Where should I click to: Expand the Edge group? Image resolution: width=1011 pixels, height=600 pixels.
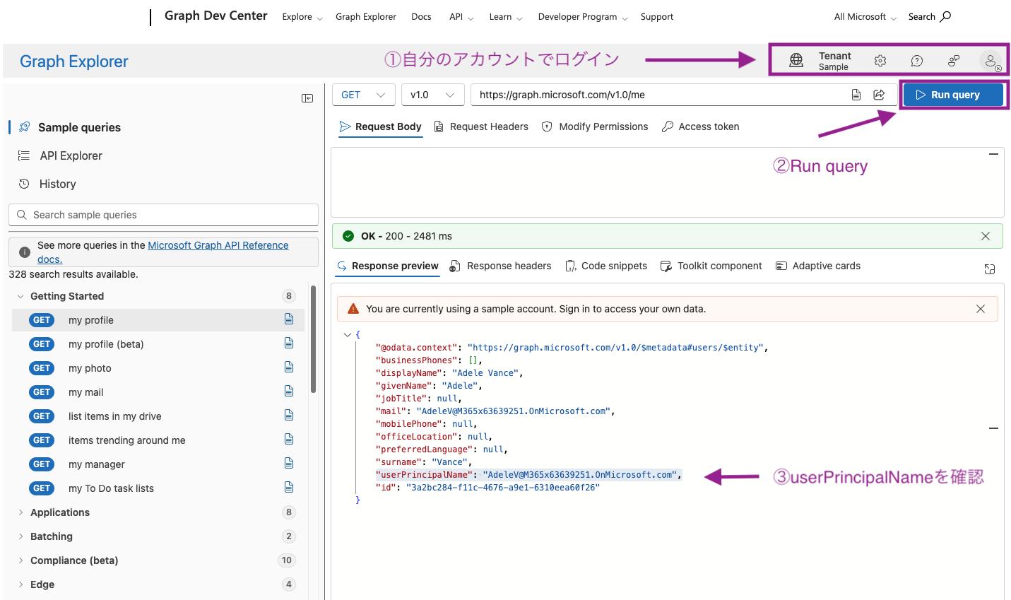(20, 584)
